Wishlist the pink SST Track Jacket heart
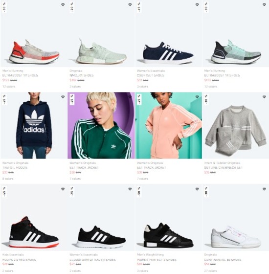 [x=197, y=97]
